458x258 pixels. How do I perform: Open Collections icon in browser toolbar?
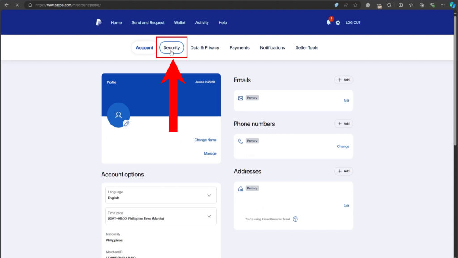(x=422, y=5)
